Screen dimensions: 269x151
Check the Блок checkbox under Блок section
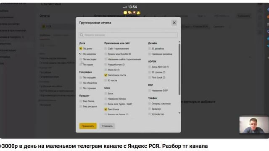(105, 94)
